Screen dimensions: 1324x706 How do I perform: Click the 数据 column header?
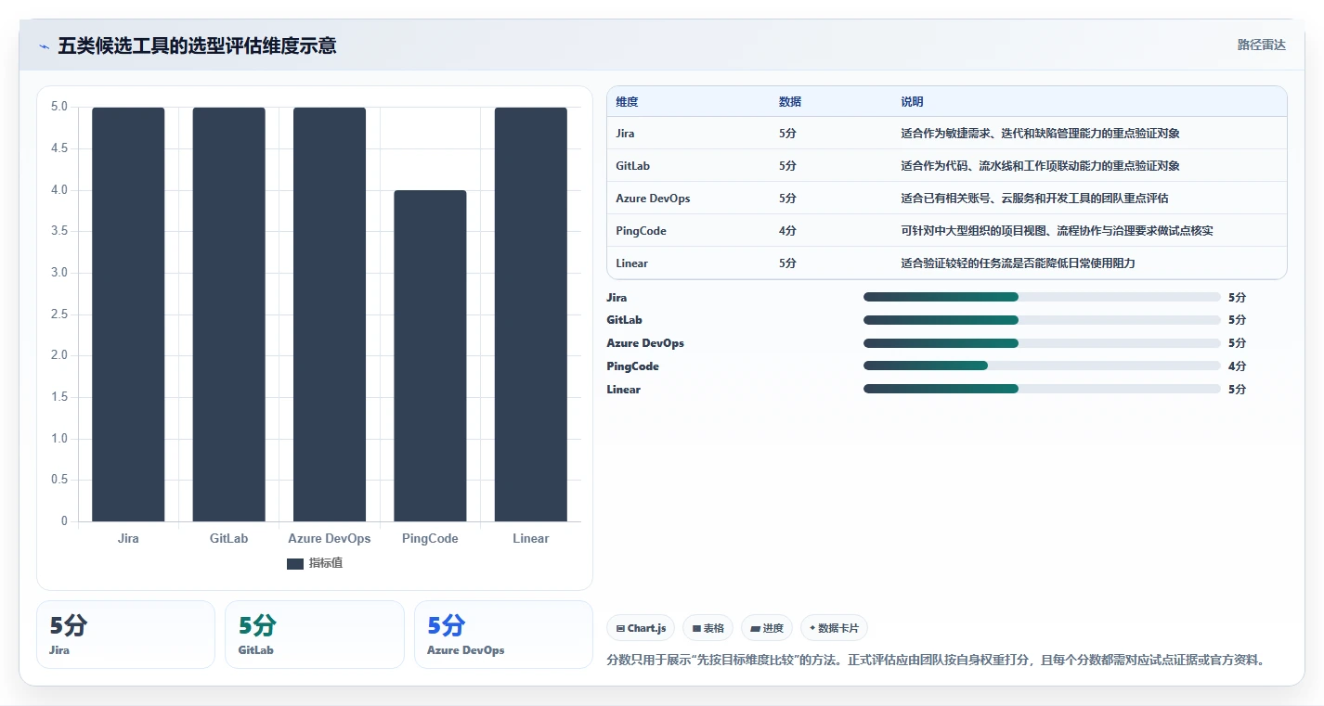790,102
